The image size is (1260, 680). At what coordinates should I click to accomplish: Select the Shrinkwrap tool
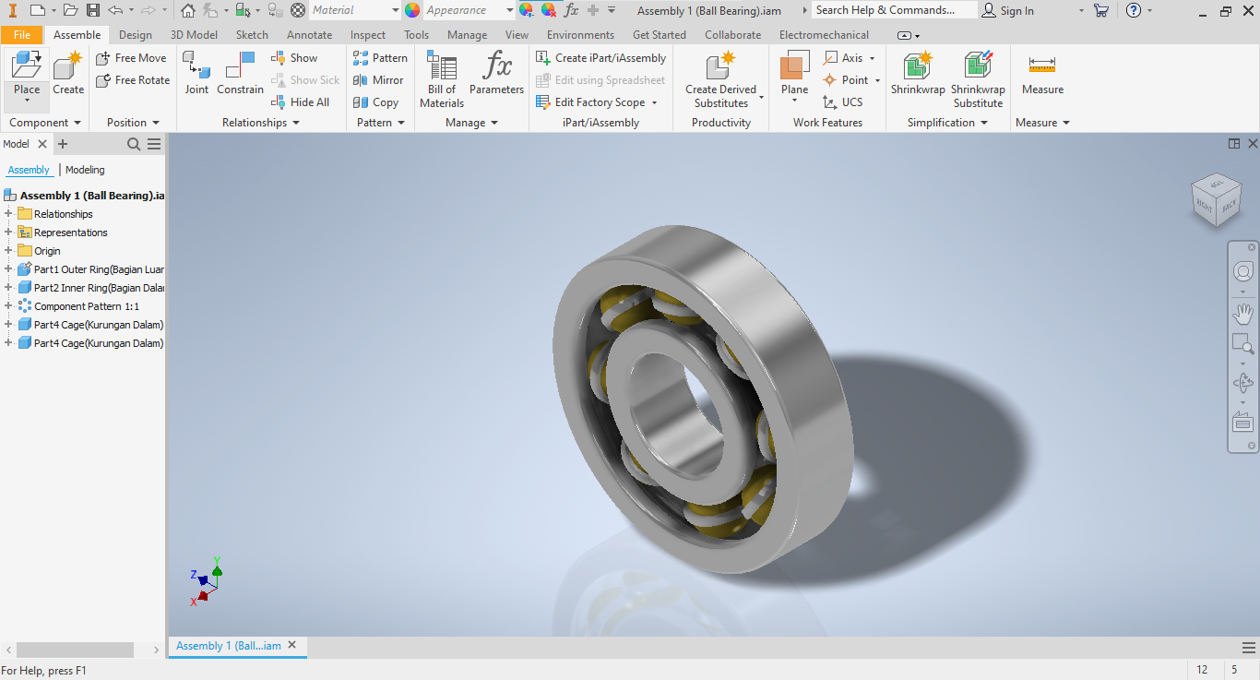[x=918, y=72]
